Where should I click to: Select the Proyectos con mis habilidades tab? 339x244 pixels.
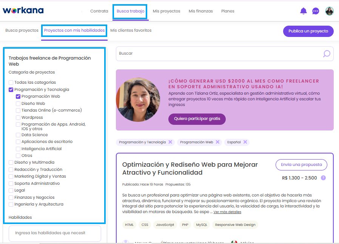coord(74,30)
